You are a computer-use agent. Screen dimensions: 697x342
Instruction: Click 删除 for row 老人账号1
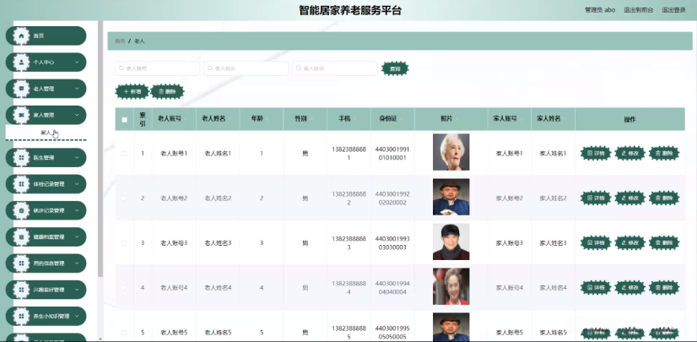pyautogui.click(x=664, y=154)
